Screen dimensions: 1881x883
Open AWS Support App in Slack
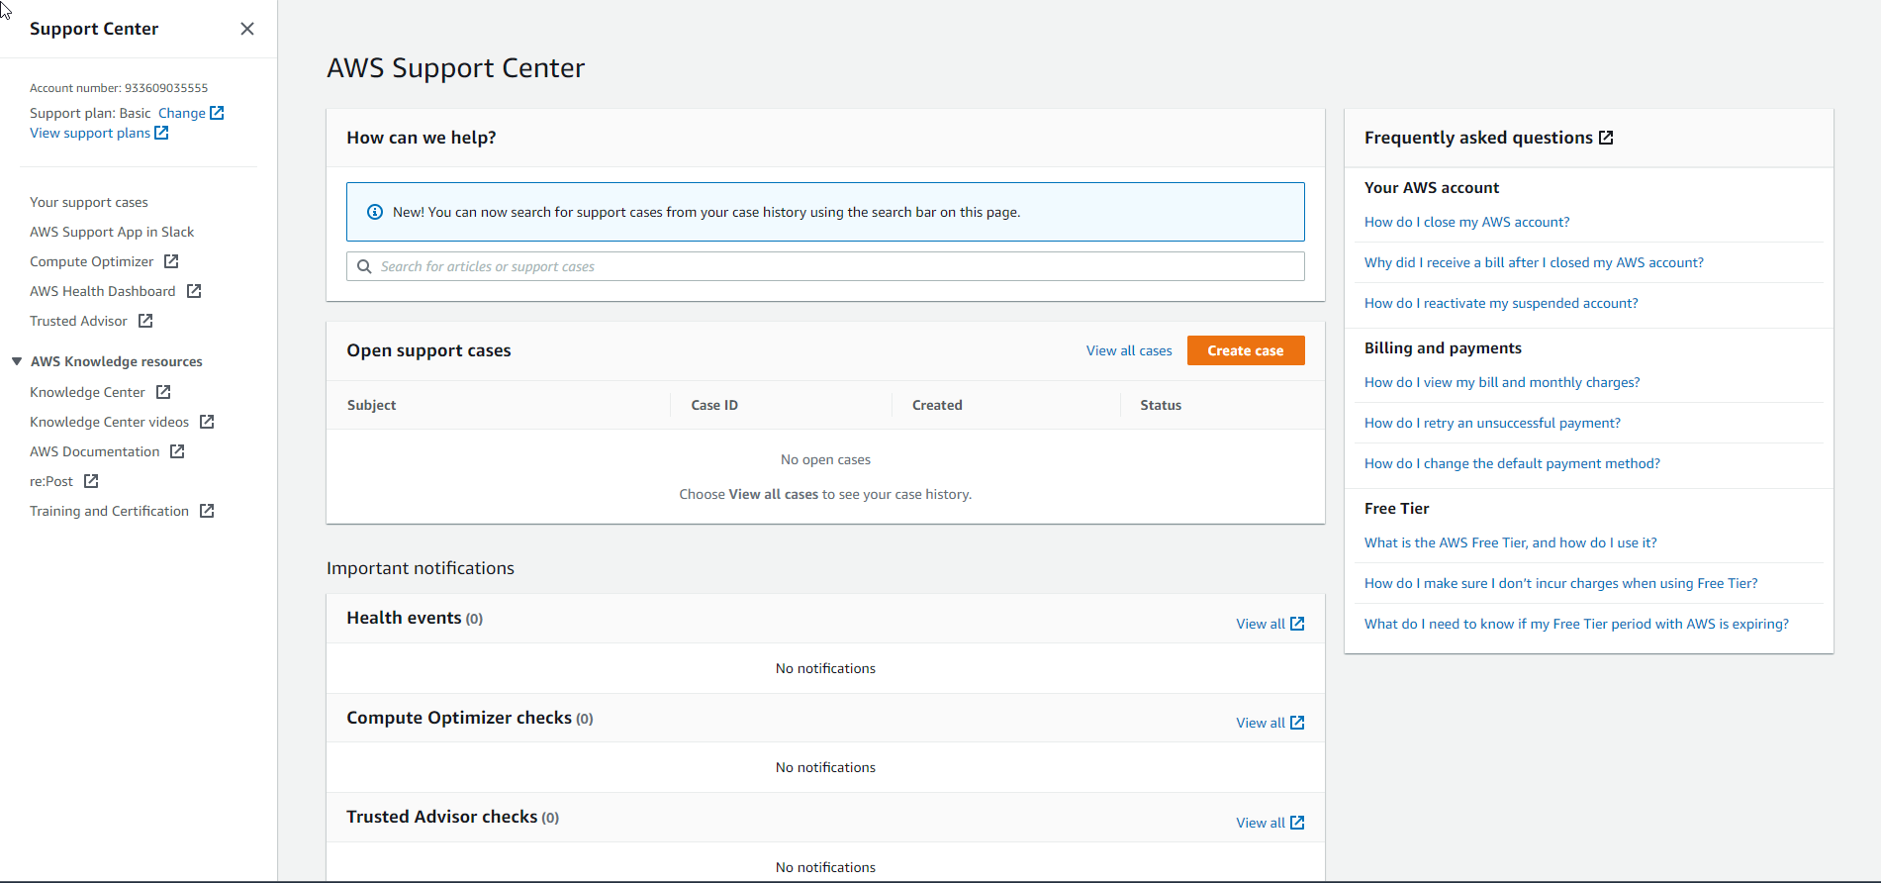(x=112, y=232)
